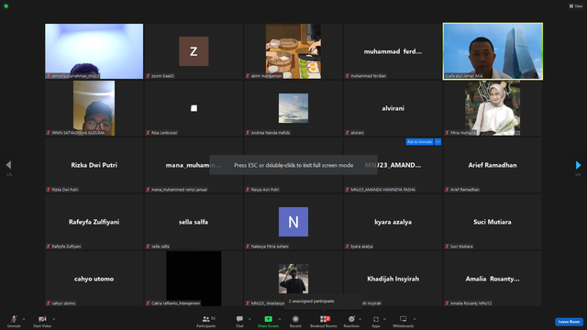Select abim manajemen video tile
Viewport: 587px width, 330px height.
(x=293, y=51)
